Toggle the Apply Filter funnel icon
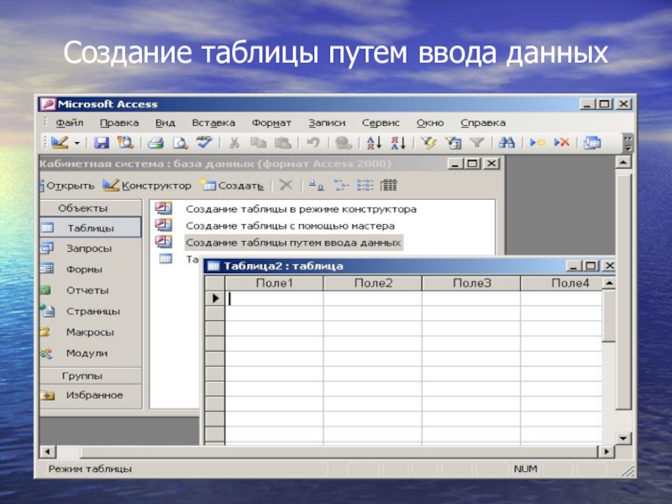The height and width of the screenshot is (504, 672). click(x=477, y=143)
